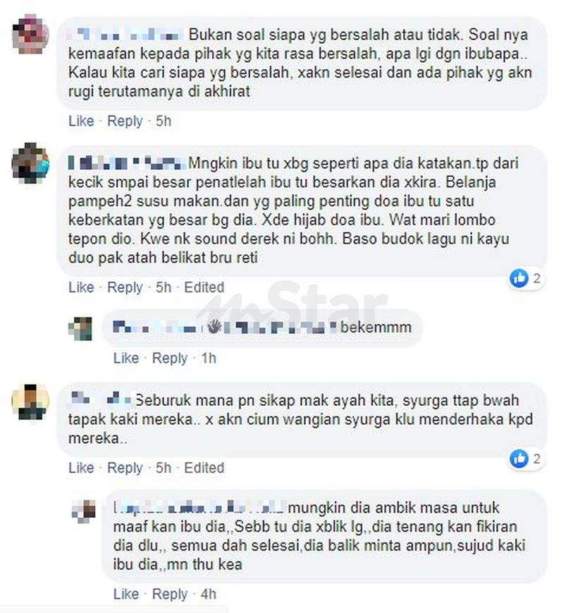Click the 4h timestamp on the last reply
The image size is (585, 613).
[209, 594]
